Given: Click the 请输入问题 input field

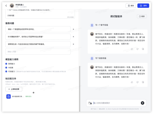Looking at the screenshot, I should 38,52.
